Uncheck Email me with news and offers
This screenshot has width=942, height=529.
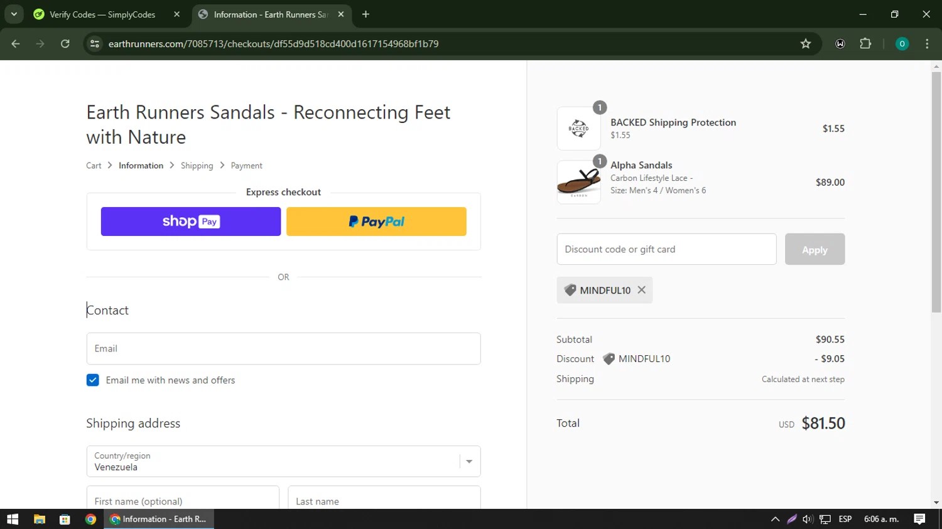click(x=92, y=380)
